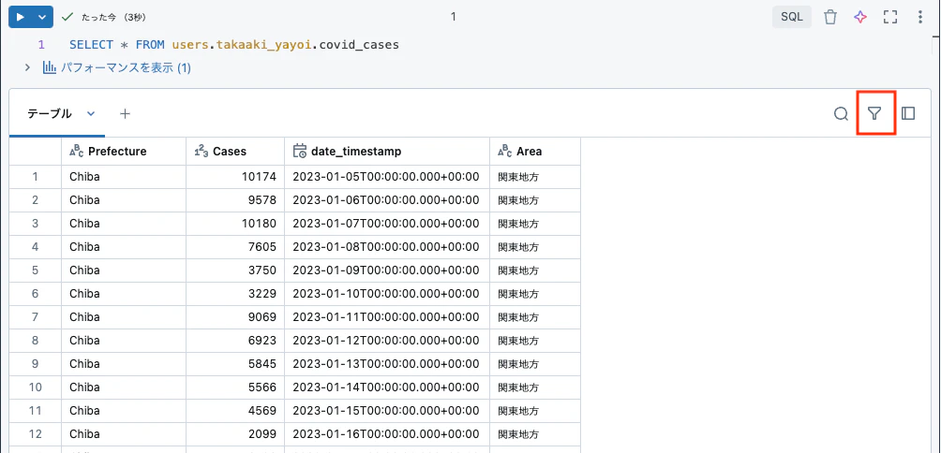Select the cell with Cases value 9069
Screen dimensions: 941x453
235,317
